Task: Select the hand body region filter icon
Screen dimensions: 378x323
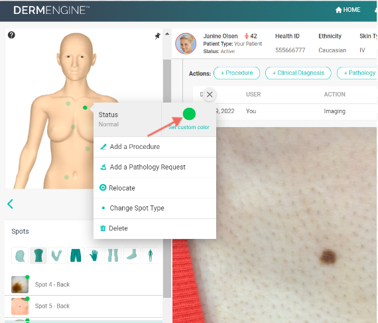Action: pos(94,255)
